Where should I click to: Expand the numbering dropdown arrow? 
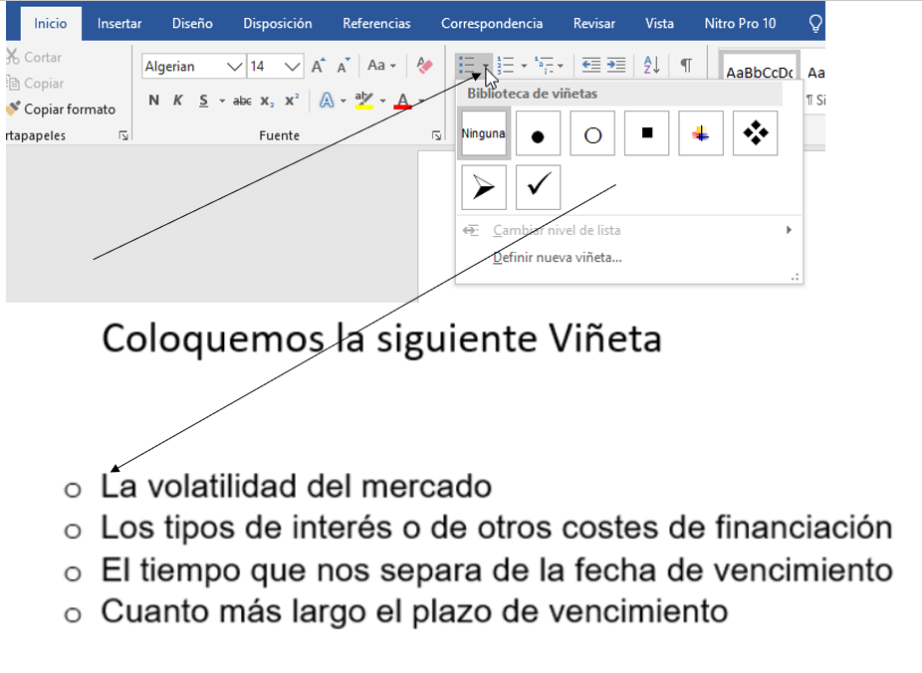click(x=524, y=66)
